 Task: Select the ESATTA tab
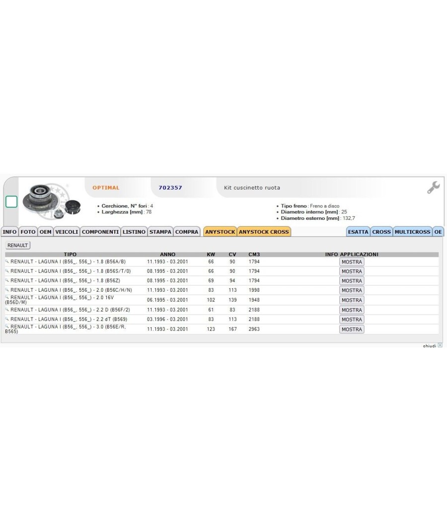click(x=358, y=232)
